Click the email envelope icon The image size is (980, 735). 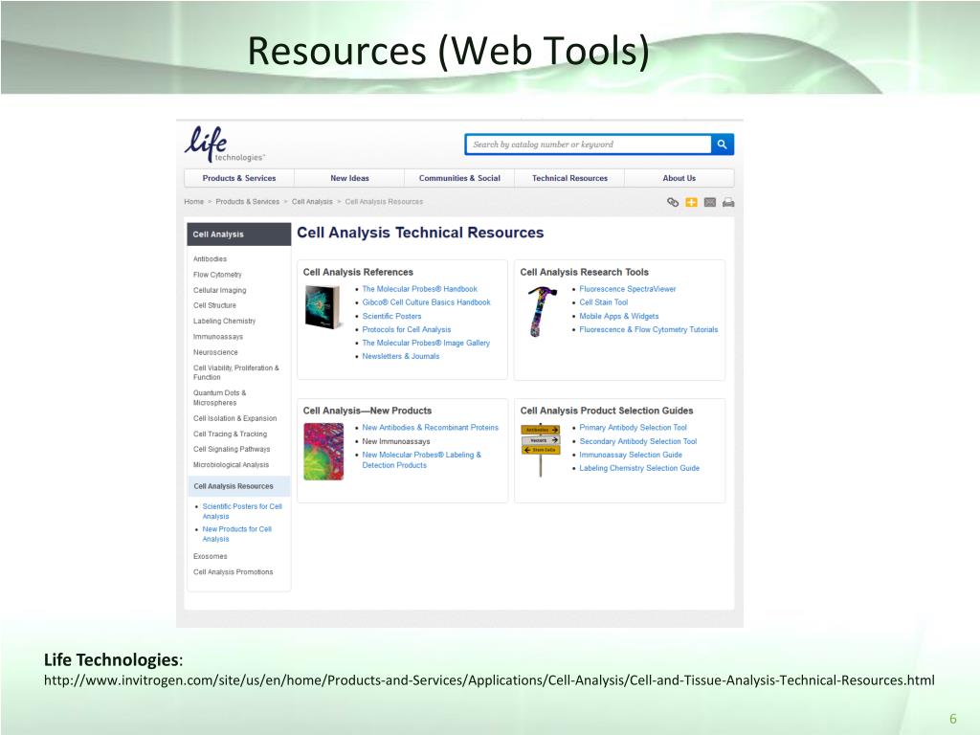[710, 202]
